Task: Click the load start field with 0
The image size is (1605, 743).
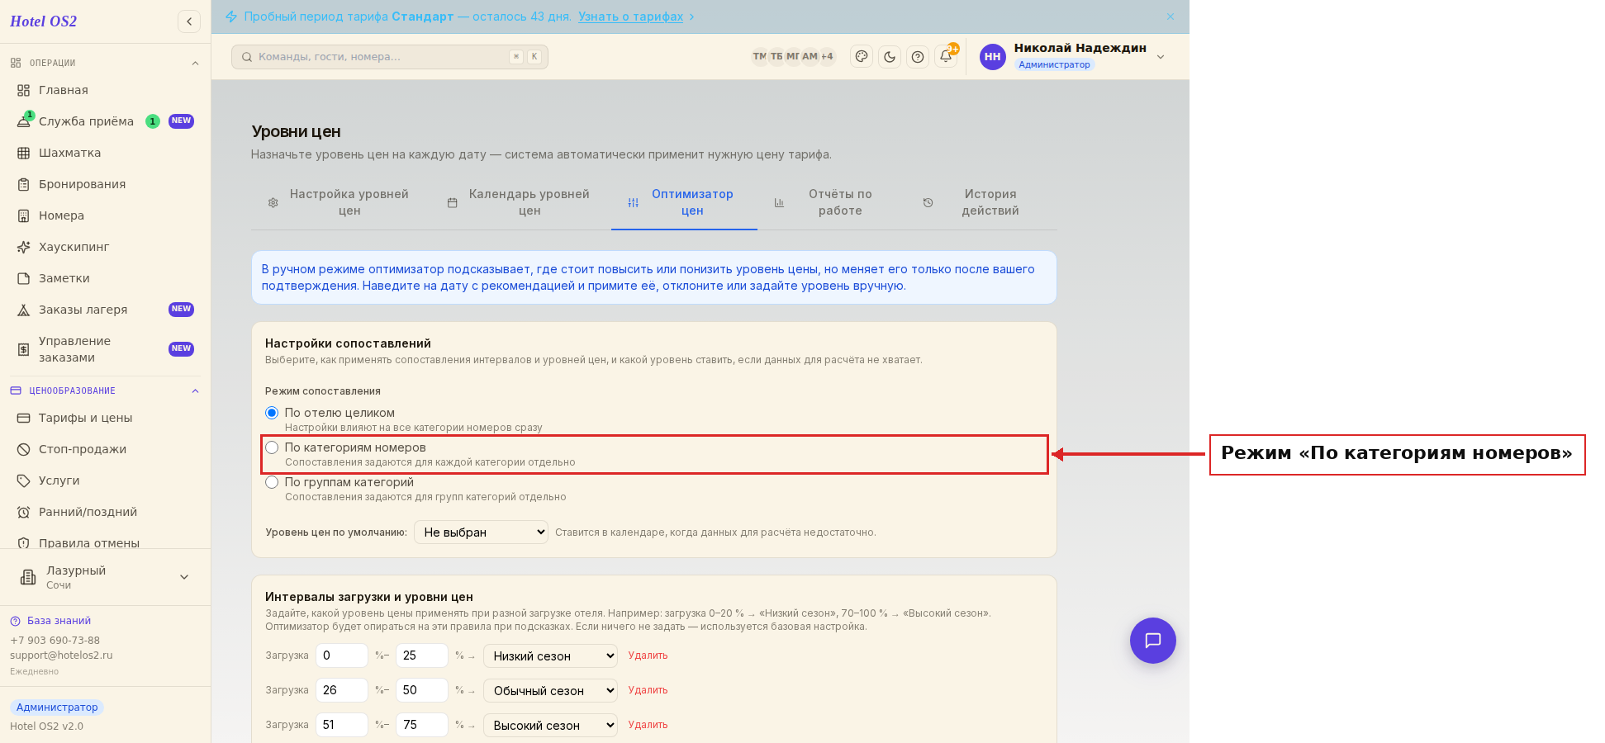Action: (x=342, y=655)
